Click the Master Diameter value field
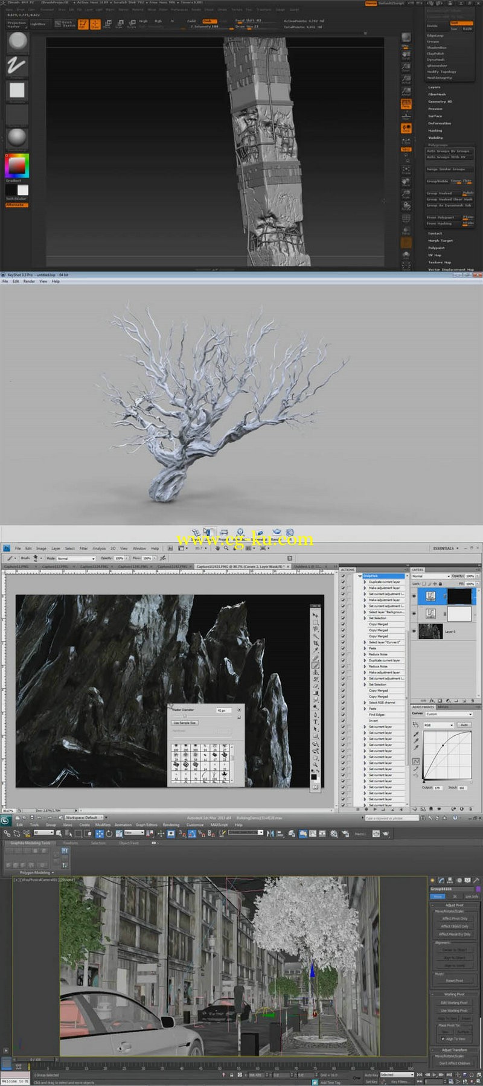 tap(223, 711)
